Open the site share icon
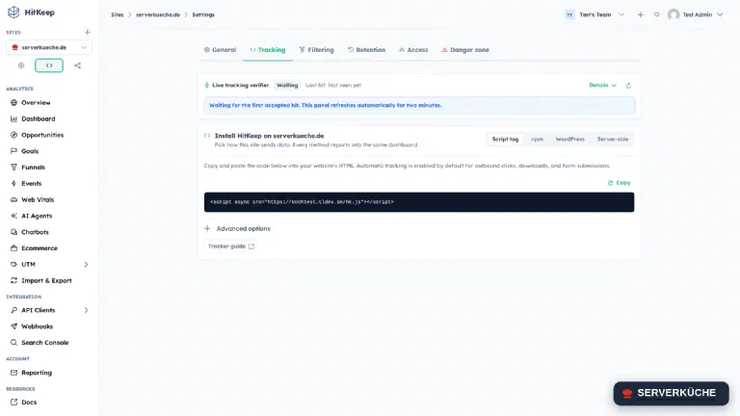The image size is (740, 416). pyautogui.click(x=77, y=65)
